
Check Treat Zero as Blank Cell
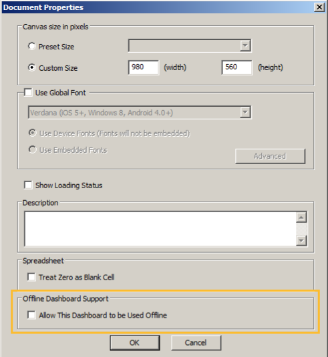click(x=31, y=277)
